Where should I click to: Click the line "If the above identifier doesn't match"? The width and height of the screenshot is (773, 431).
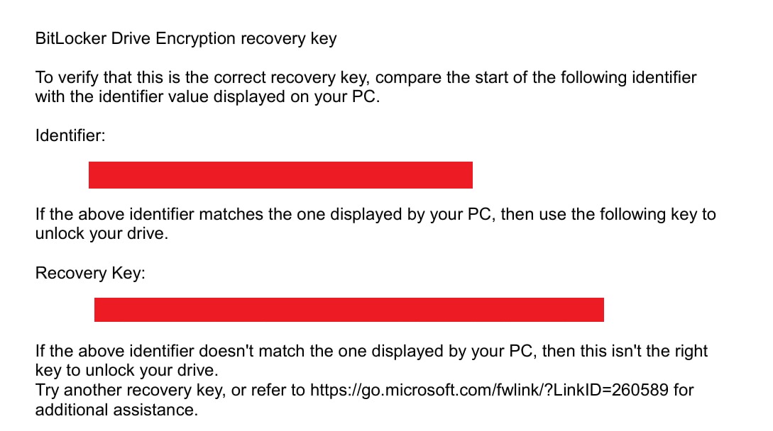371,351
